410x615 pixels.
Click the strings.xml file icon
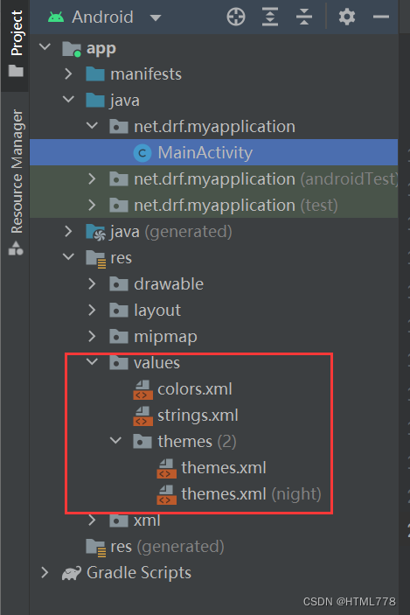click(x=142, y=416)
